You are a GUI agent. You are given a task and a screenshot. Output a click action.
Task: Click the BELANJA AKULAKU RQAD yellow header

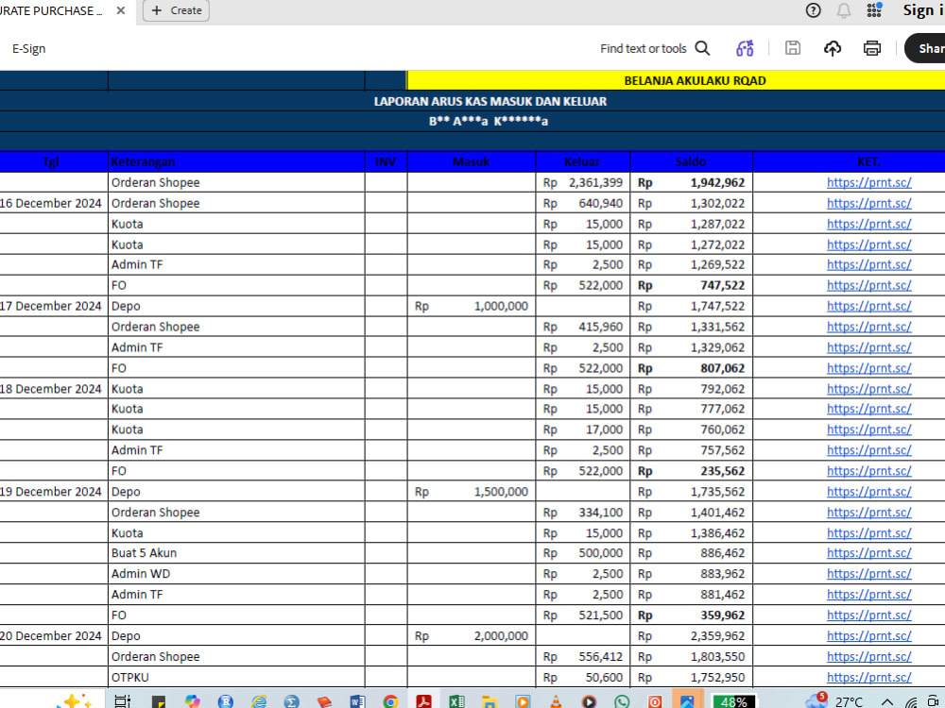[x=677, y=80]
